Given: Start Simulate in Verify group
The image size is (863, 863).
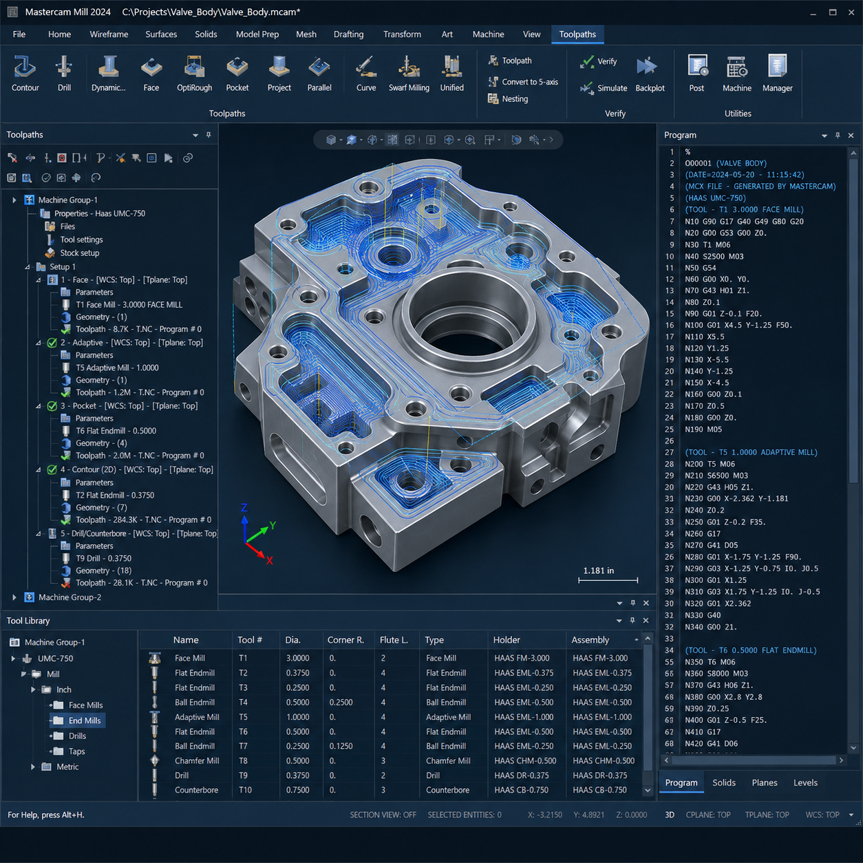Looking at the screenshot, I should click(604, 88).
